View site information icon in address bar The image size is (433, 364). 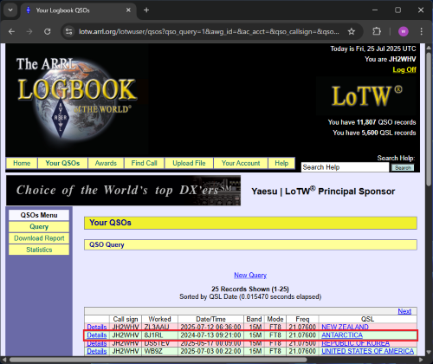click(x=68, y=31)
